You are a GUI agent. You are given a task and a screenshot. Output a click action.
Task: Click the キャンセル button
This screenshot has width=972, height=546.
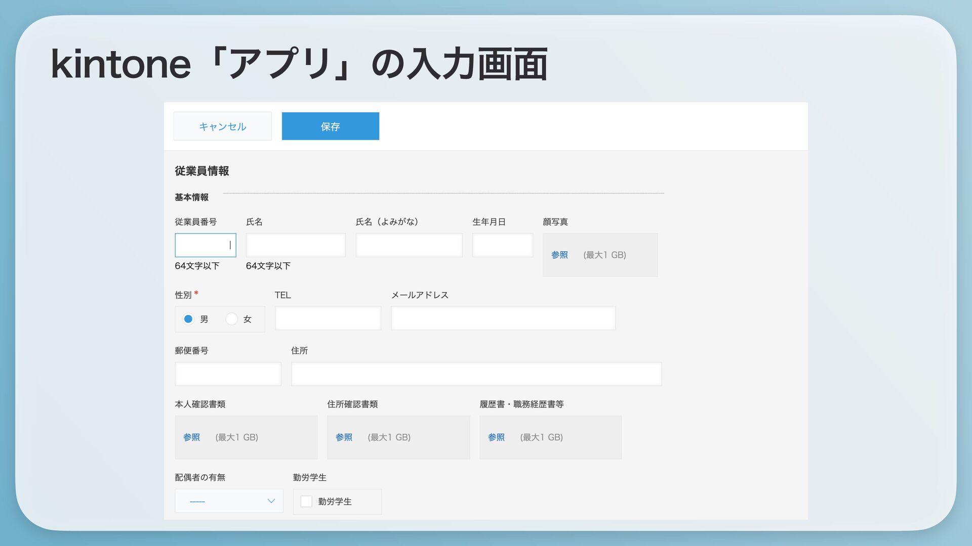222,126
